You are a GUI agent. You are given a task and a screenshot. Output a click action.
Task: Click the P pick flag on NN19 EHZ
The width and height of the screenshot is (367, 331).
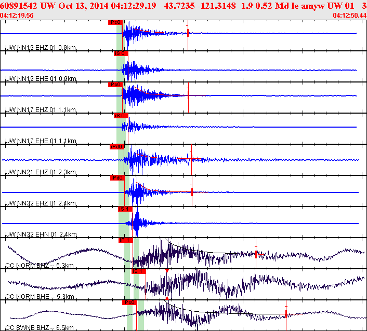[115, 22]
